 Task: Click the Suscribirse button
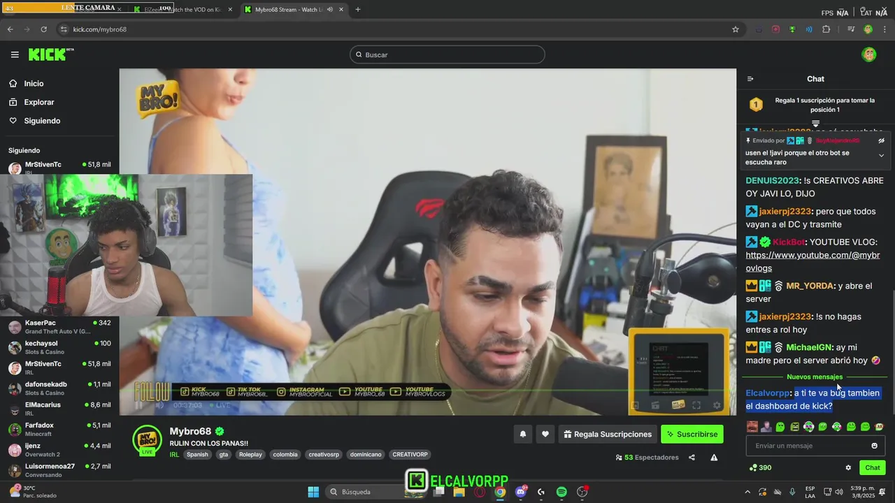coord(692,434)
